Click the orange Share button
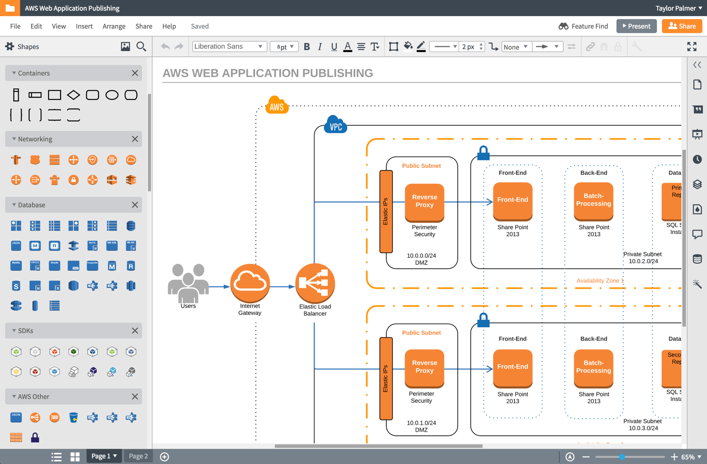The height and width of the screenshot is (464, 707). coord(682,26)
